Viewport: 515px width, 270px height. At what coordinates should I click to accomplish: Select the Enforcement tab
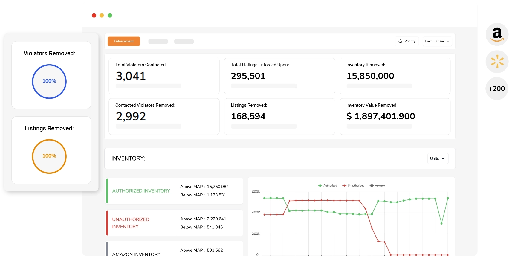tap(124, 42)
